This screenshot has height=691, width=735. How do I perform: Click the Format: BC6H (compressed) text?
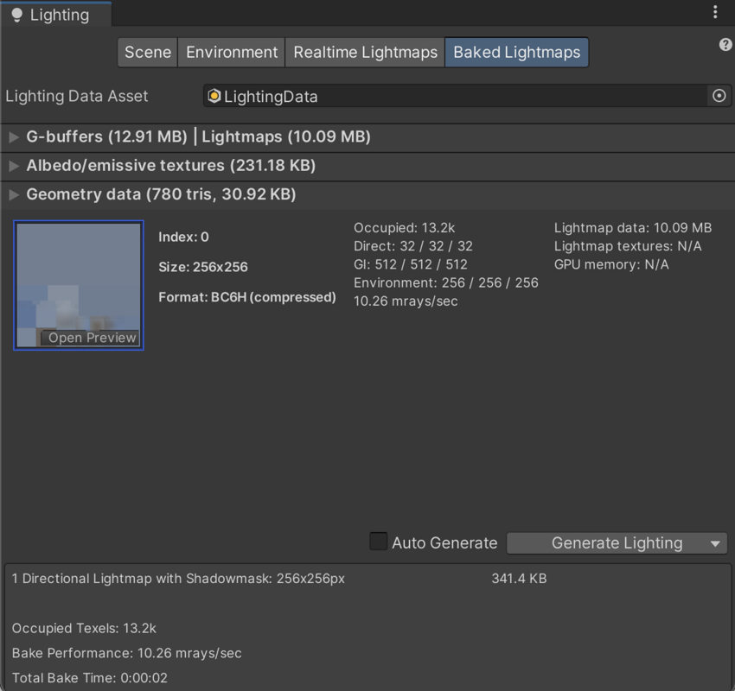pyautogui.click(x=247, y=297)
